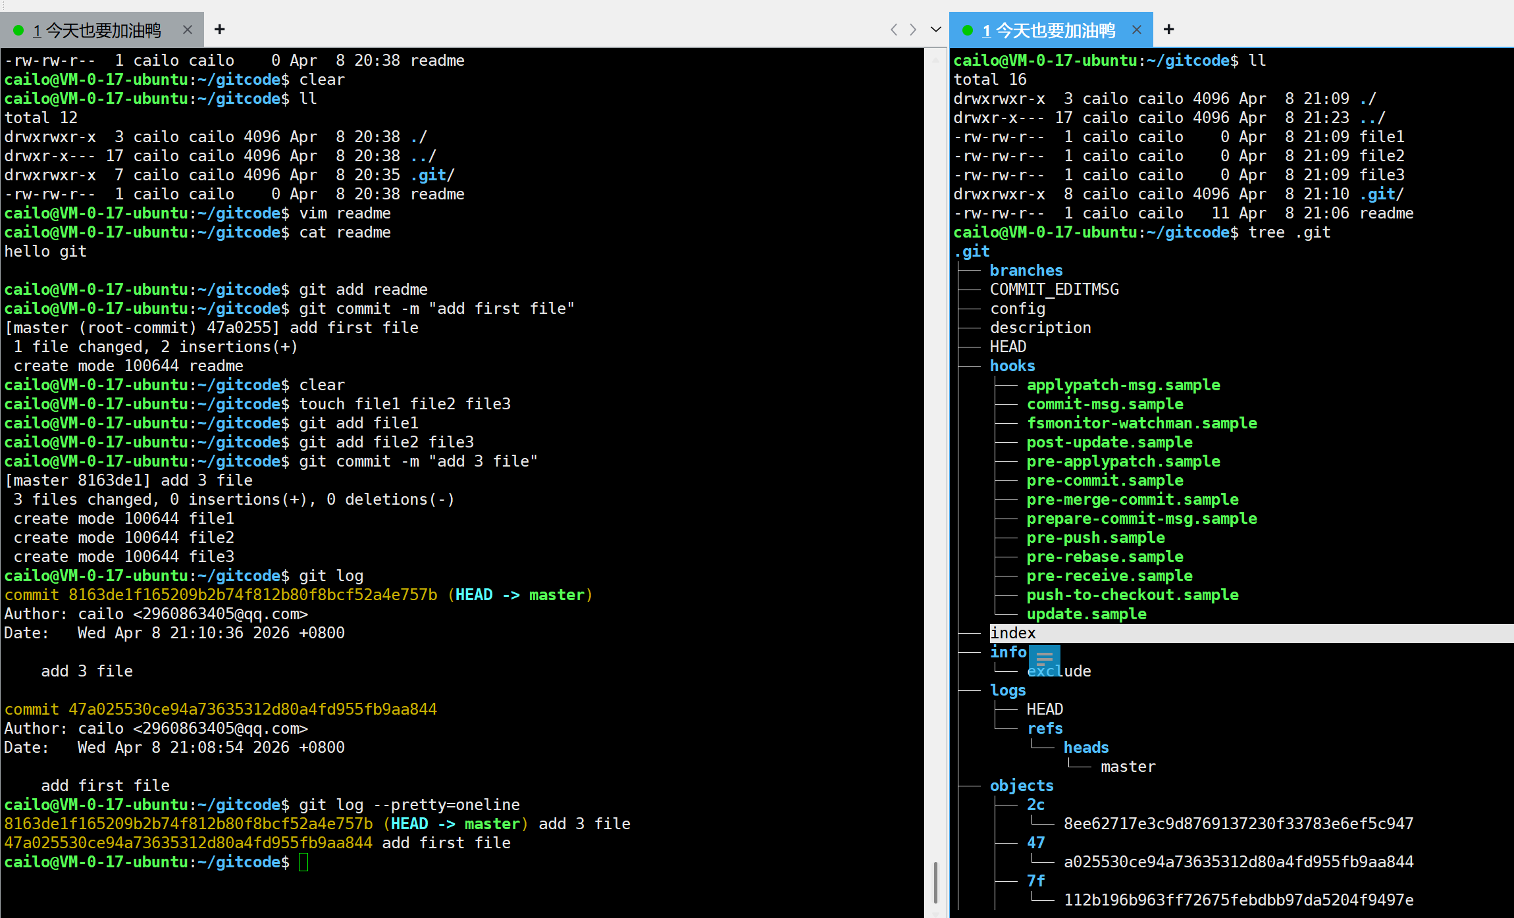Click the floating blue menu icon
The height and width of the screenshot is (918, 1514).
click(x=1045, y=658)
